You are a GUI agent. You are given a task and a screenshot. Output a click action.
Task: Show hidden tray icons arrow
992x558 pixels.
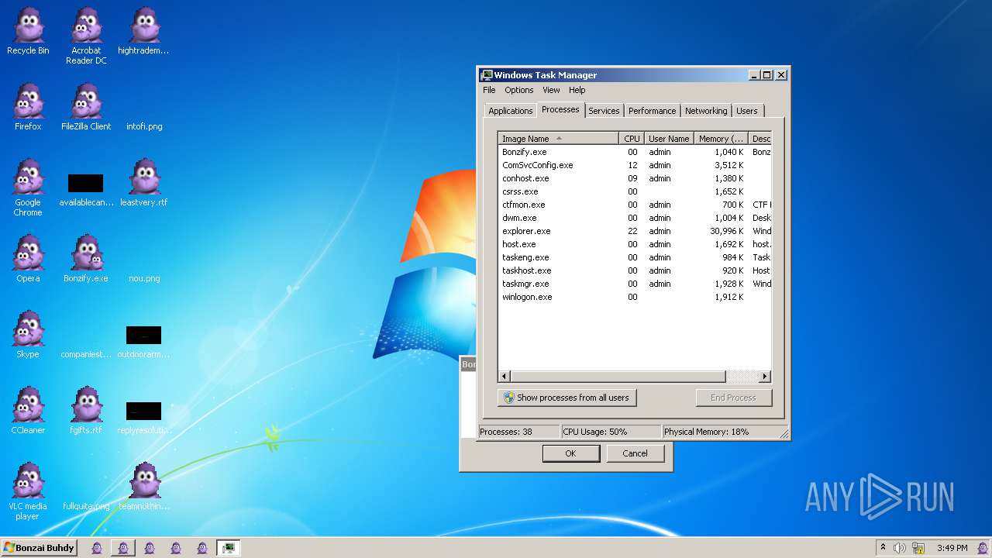click(x=883, y=547)
